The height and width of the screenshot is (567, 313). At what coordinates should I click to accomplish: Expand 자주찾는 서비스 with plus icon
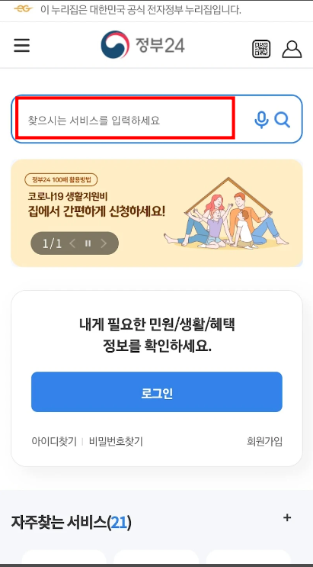287,518
